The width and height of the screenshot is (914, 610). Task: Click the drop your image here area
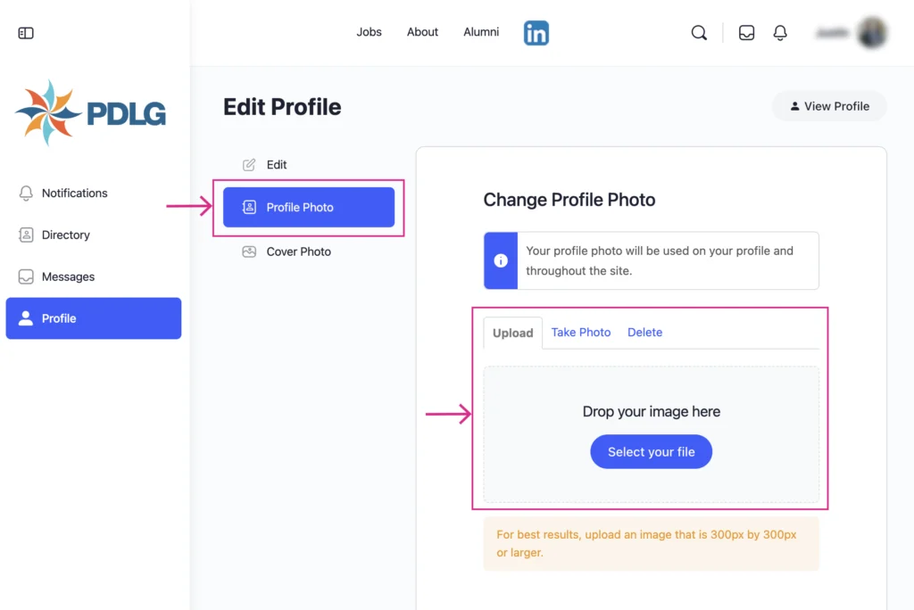651,411
